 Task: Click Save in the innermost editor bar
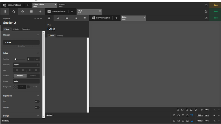pos(216,18)
